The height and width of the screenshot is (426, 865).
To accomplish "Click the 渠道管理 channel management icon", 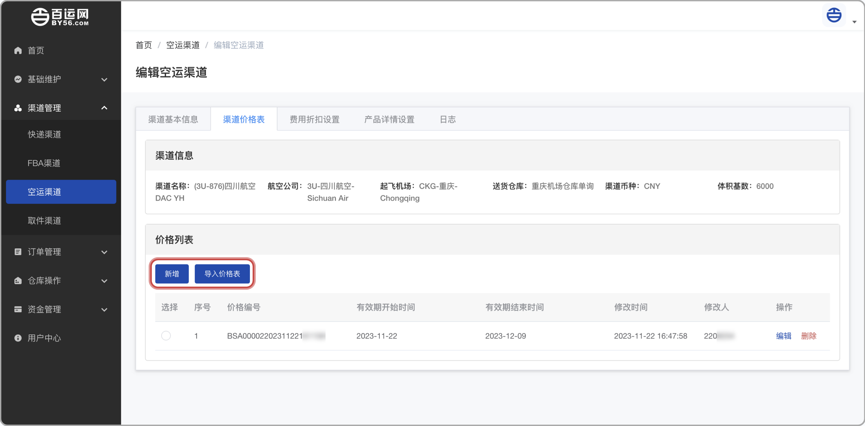I will tap(18, 108).
